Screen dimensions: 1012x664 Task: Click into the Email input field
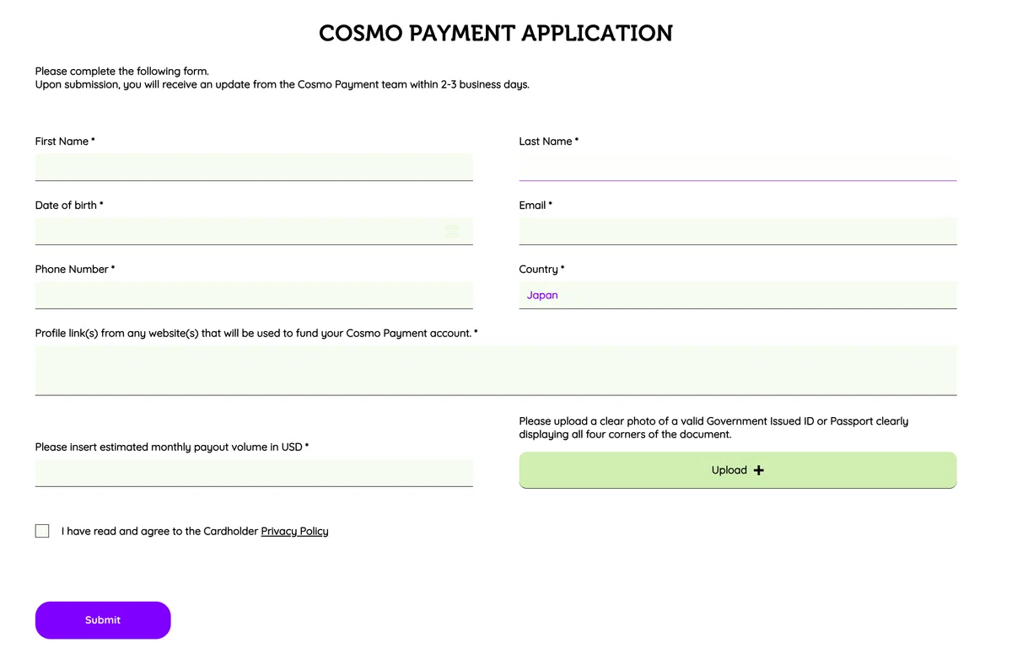click(738, 231)
